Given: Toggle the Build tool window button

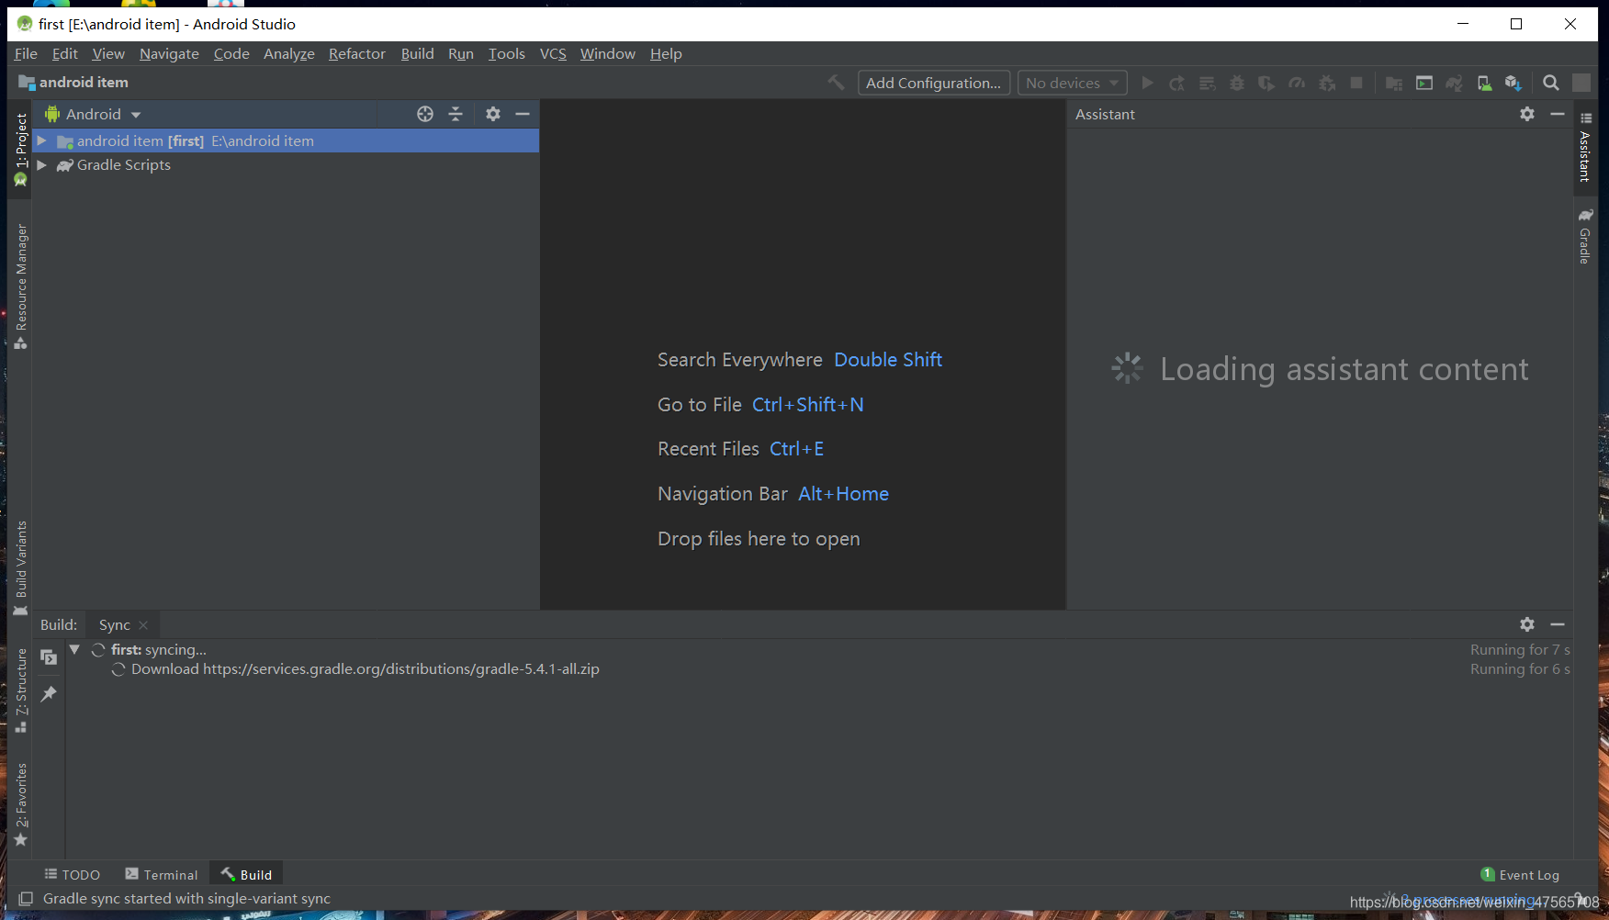Looking at the screenshot, I should [246, 875].
